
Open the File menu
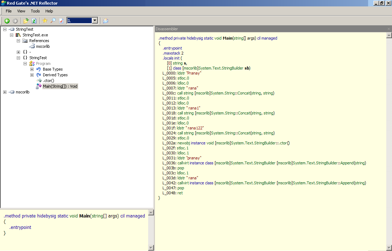(x=9, y=11)
